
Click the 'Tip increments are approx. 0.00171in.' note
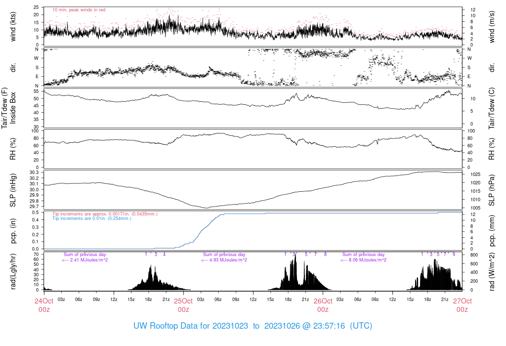click(x=105, y=214)
